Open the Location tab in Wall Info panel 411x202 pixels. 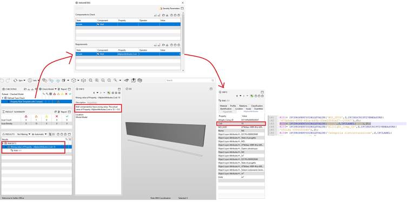[x=239, y=109]
